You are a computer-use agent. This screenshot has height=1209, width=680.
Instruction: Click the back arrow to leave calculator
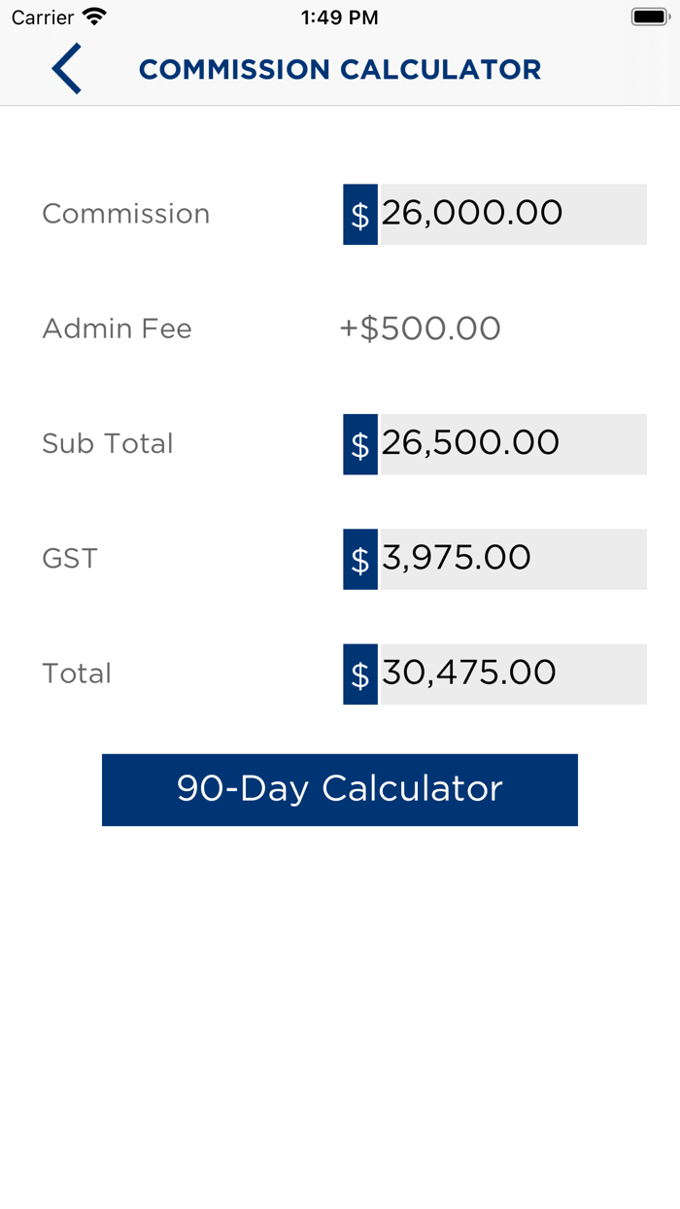[65, 69]
